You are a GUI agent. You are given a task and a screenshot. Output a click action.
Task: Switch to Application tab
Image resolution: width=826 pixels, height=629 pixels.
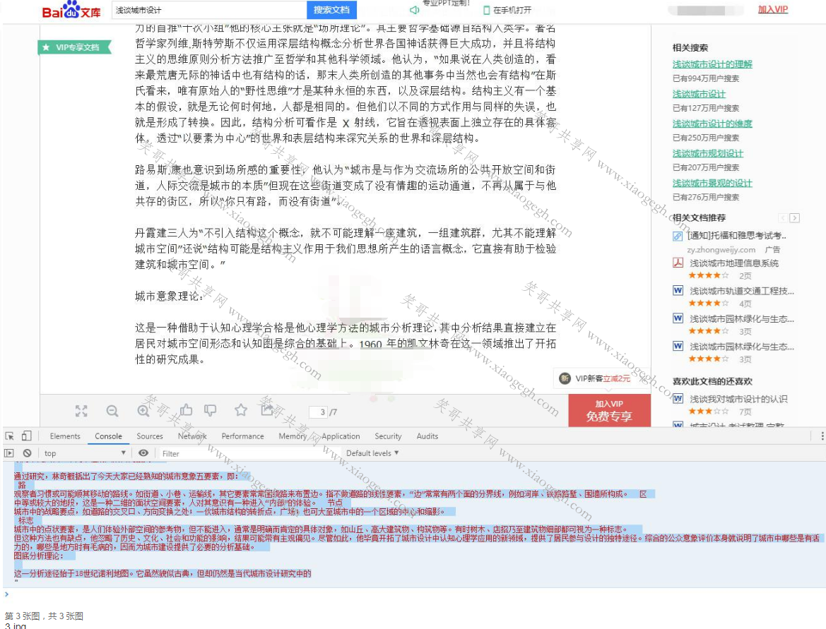click(x=341, y=436)
